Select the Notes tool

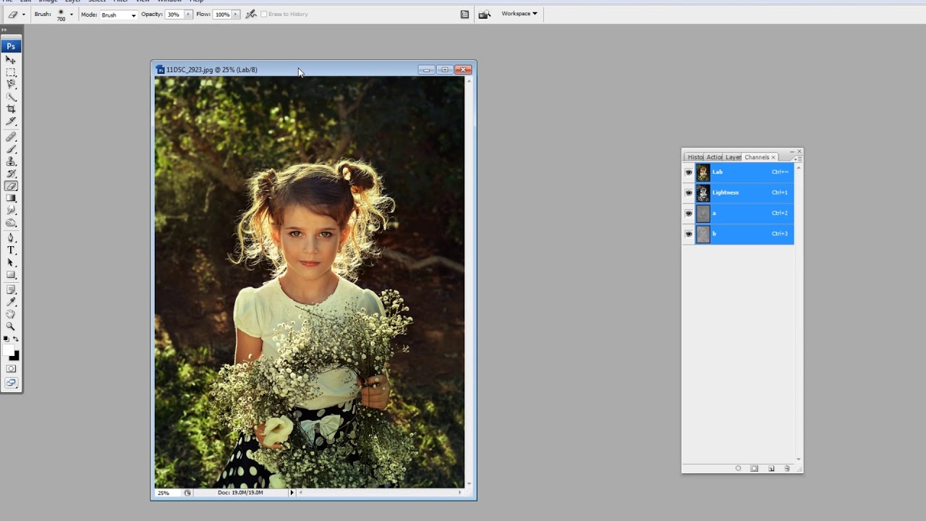(x=11, y=290)
